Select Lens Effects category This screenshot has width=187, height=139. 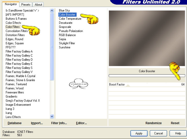pos(13,117)
